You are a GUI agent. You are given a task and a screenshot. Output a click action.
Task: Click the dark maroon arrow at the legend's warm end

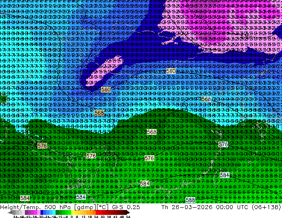128,213
